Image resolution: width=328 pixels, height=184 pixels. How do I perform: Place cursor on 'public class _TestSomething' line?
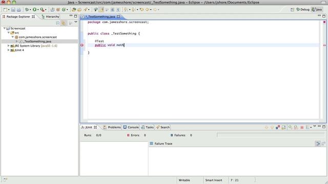point(114,33)
